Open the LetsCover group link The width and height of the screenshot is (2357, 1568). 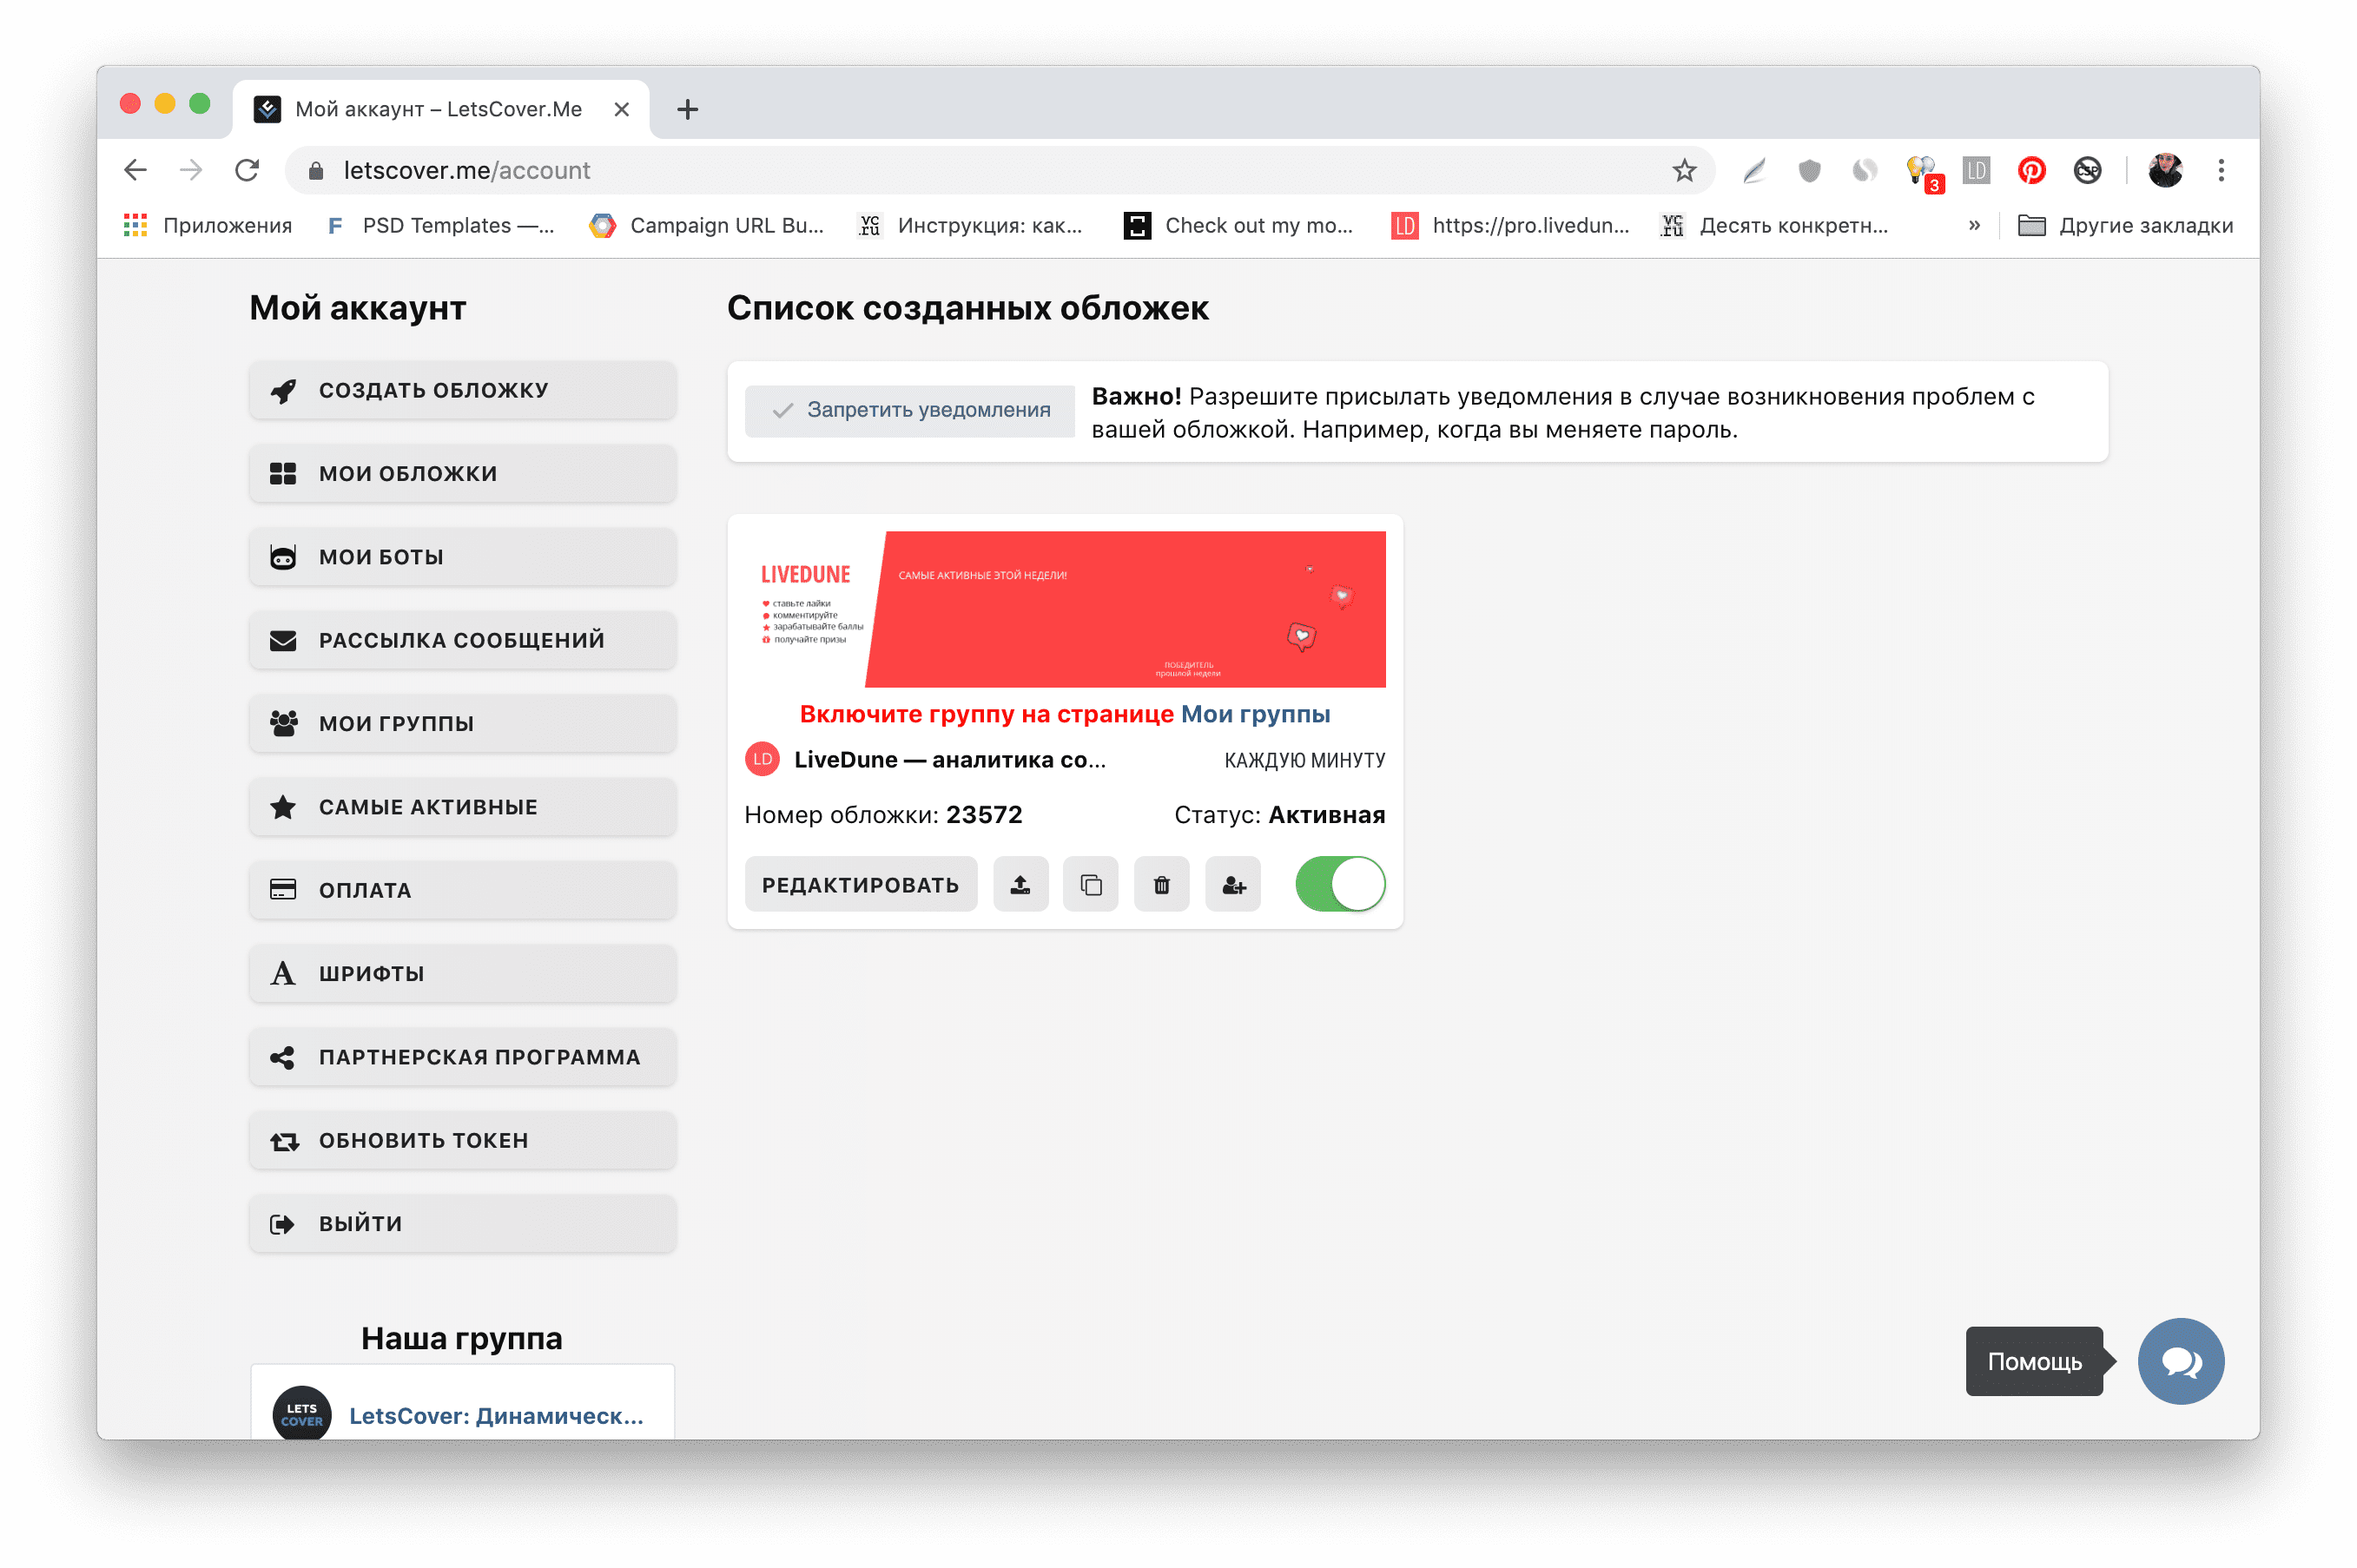point(496,1415)
